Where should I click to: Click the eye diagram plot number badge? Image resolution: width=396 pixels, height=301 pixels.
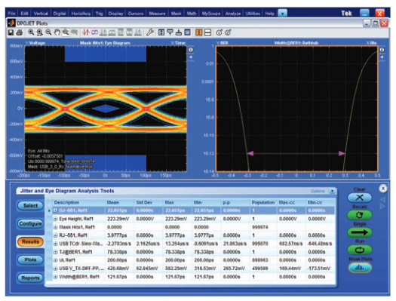pyautogui.click(x=191, y=50)
